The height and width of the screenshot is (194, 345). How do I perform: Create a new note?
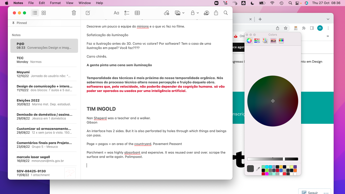88,13
